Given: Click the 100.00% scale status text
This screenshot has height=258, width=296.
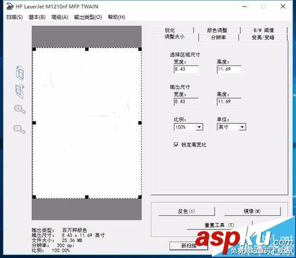Looking at the screenshot, I should pyautogui.click(x=61, y=250).
